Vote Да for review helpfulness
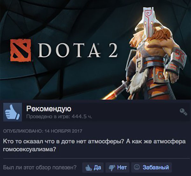The width and height of the screenshot is (191, 176). 93,167
